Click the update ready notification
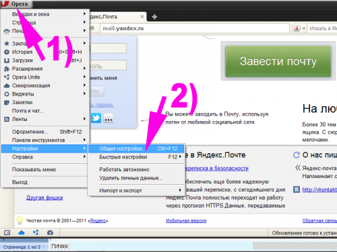Viewport: 337px width, 252px height. [x=304, y=233]
